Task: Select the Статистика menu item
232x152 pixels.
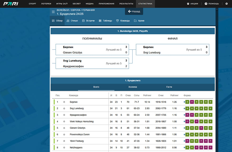Action: 145,4
